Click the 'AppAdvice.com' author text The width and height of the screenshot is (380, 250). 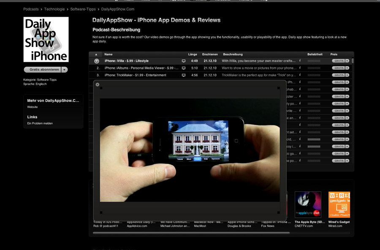pos(137,226)
